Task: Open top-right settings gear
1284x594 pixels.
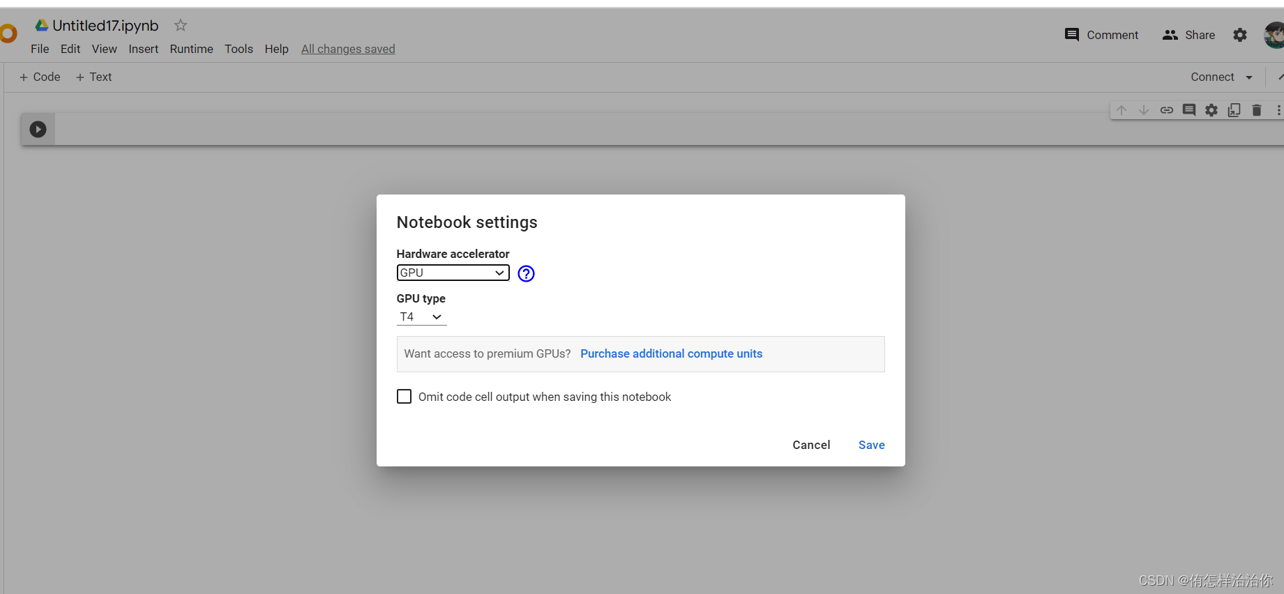Action: (1239, 35)
